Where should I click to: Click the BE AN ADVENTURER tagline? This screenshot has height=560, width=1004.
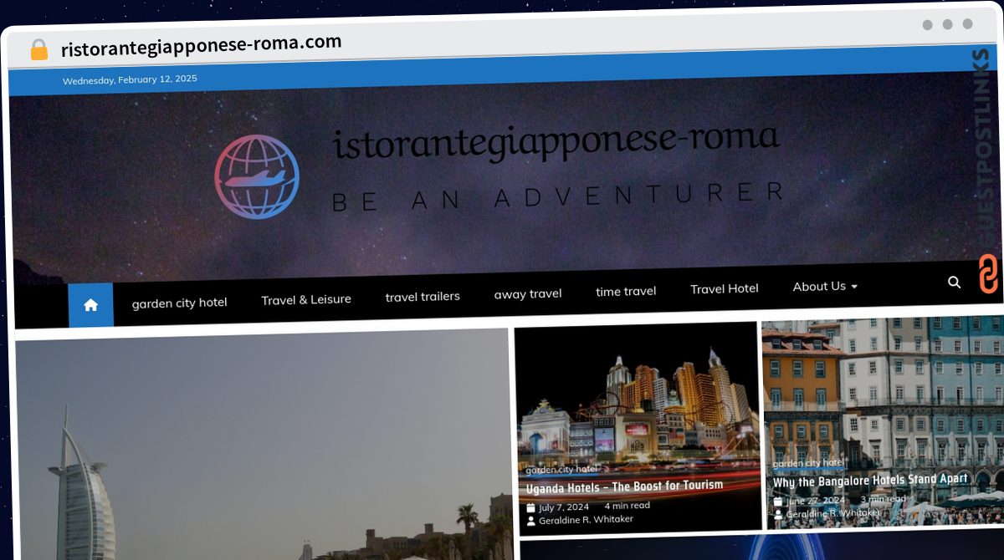557,197
